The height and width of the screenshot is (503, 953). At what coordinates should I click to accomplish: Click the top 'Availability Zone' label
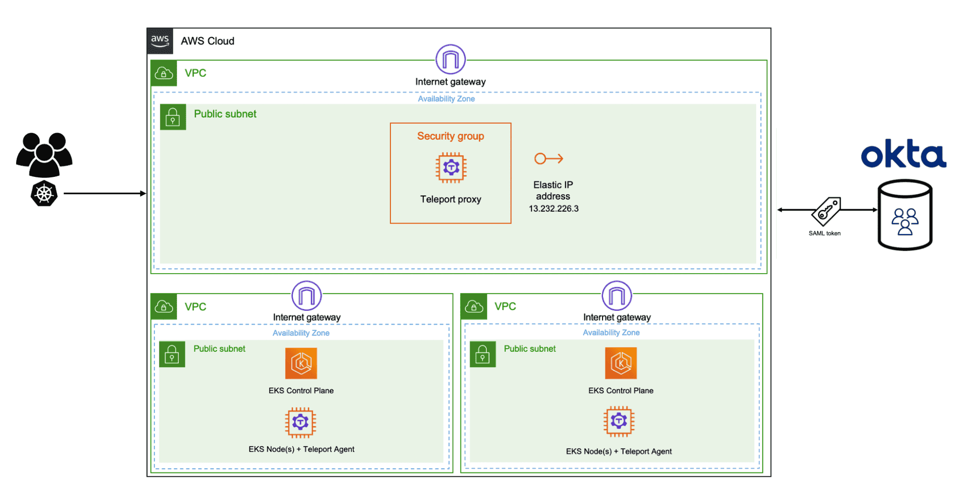click(x=446, y=99)
